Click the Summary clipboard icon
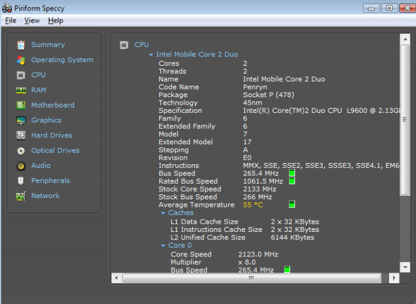Screen dimensions: 416x304 pos(21,45)
